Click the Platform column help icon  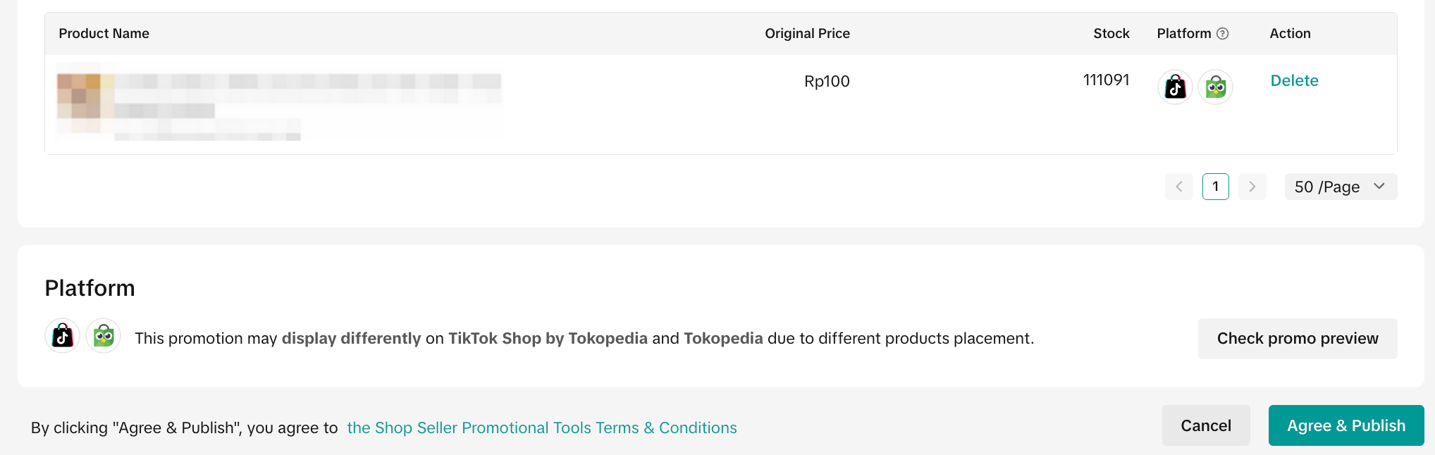tap(1223, 34)
